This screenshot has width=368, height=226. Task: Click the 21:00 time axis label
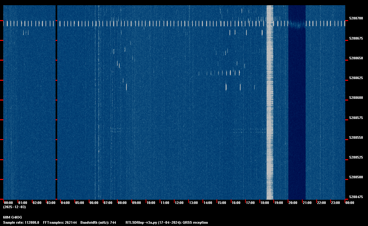click(x=307, y=203)
